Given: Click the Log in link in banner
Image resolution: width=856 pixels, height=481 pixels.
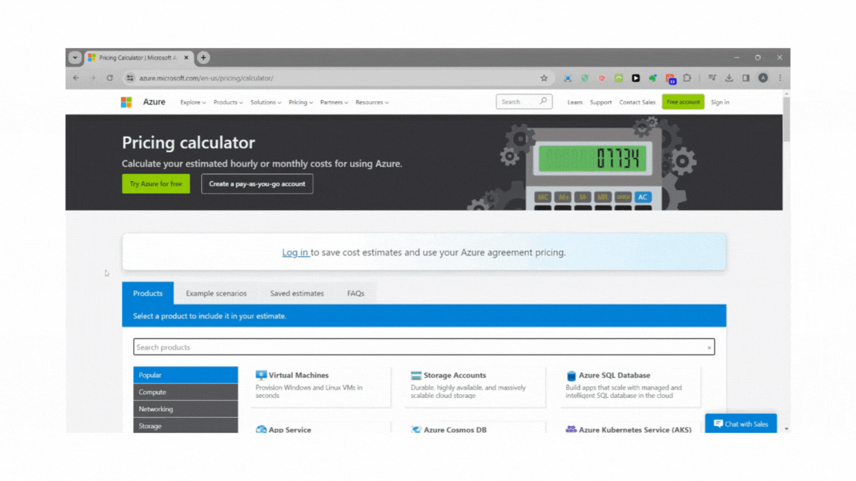Looking at the screenshot, I should (x=295, y=252).
